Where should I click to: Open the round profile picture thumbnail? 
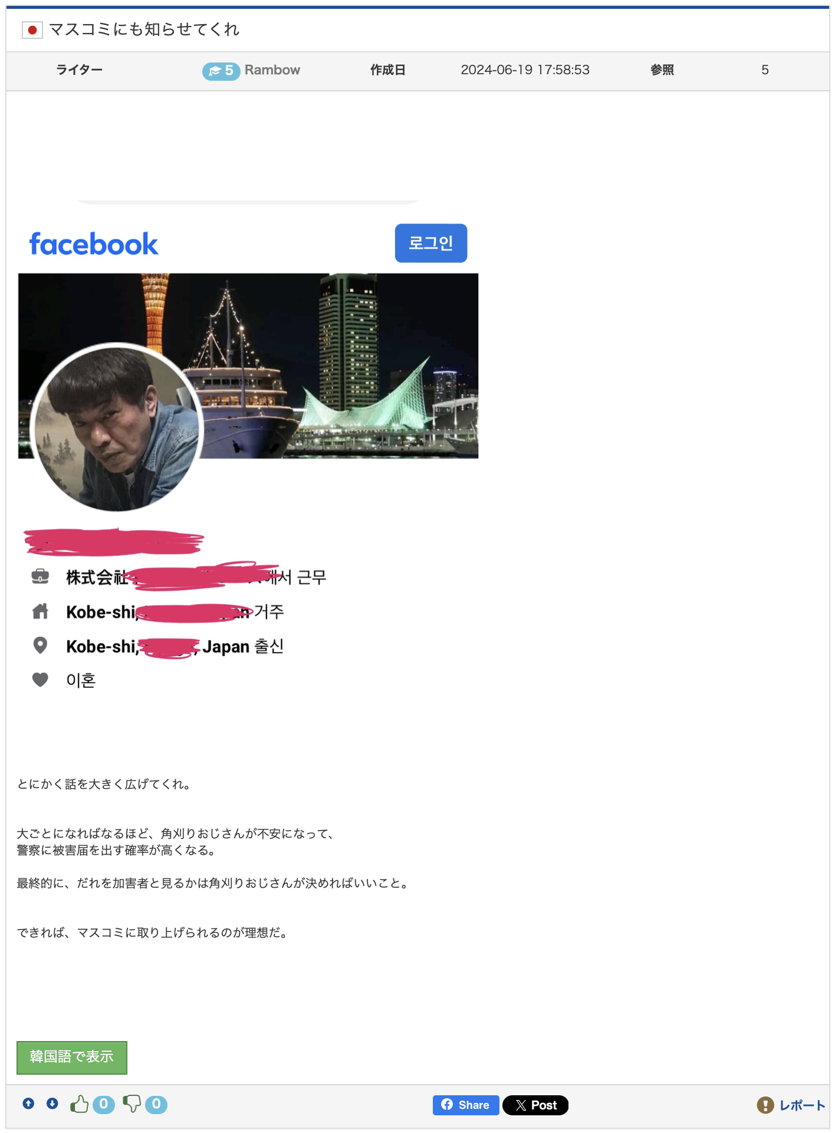coord(117,427)
